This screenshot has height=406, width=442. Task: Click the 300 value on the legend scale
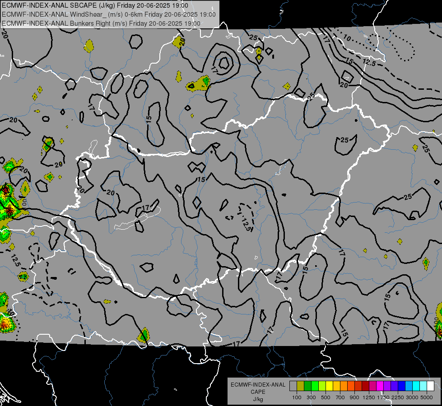click(311, 397)
